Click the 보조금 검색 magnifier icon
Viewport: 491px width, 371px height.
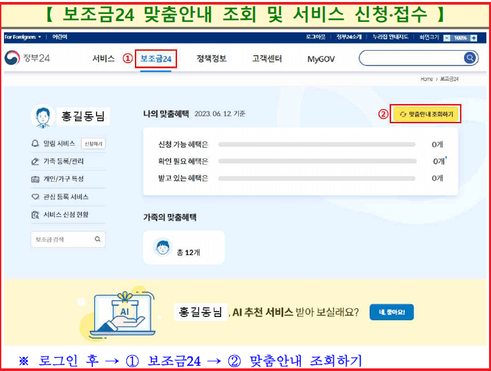point(97,239)
